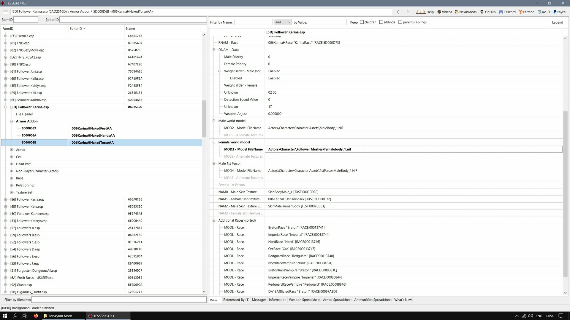Open the Patreon link icon
This screenshot has width=570, height=320.
(520, 12)
